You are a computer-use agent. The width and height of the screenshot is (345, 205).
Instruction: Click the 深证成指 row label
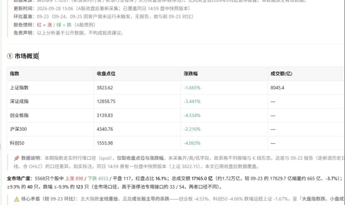pyautogui.click(x=19, y=101)
